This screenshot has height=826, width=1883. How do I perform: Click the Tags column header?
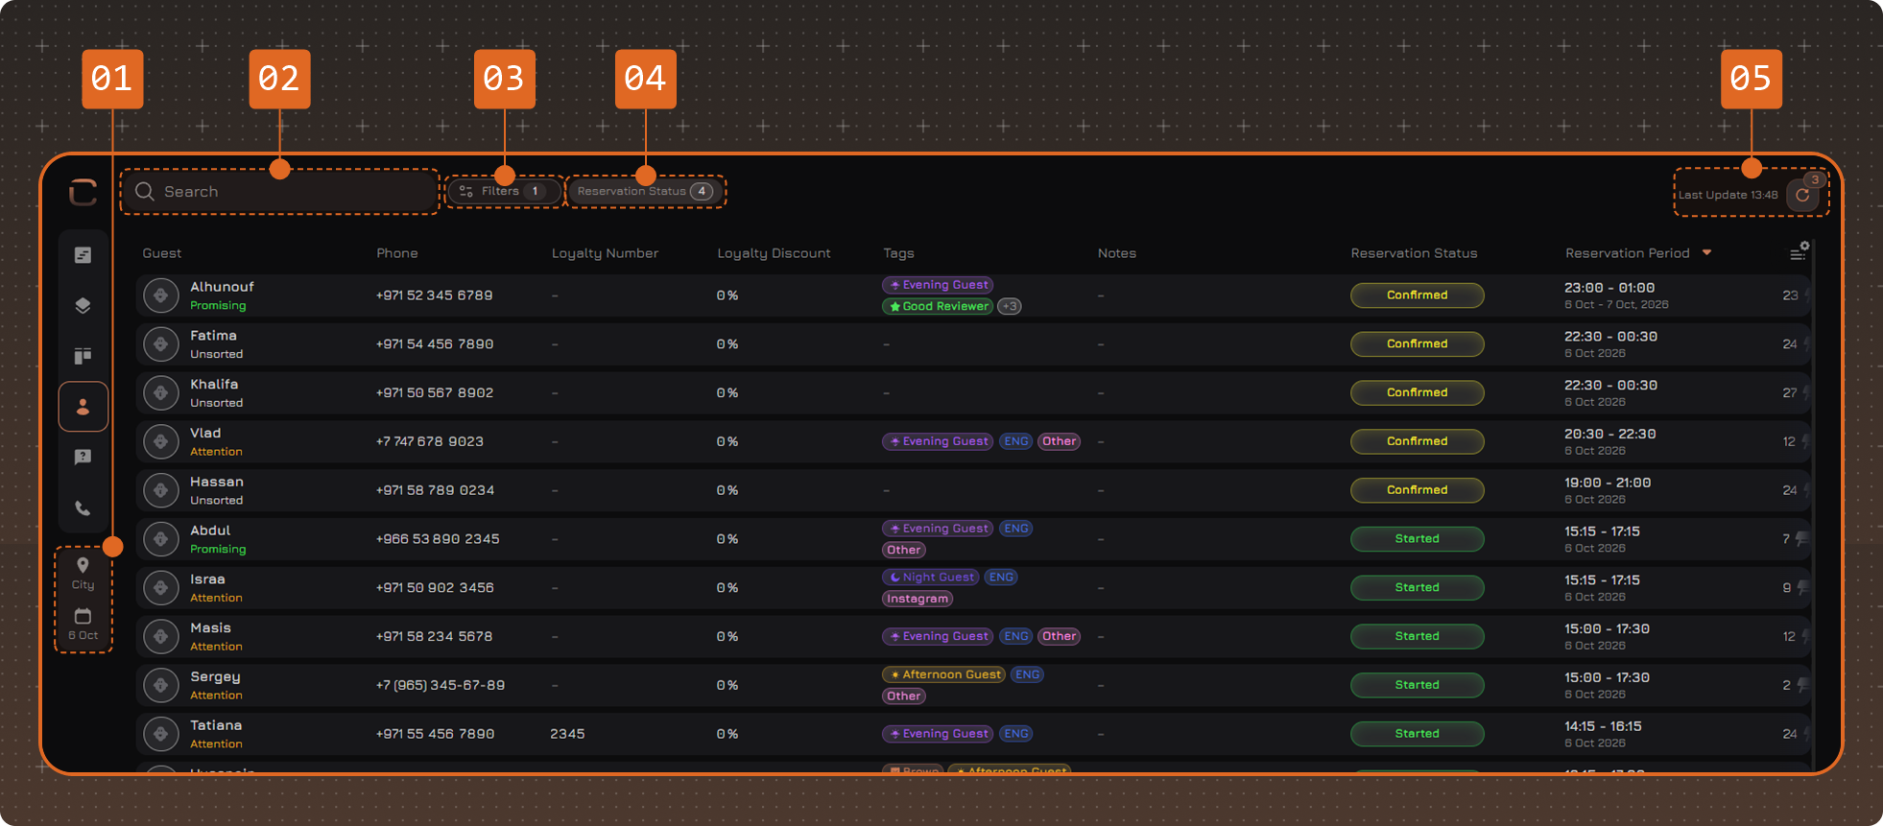tap(898, 253)
